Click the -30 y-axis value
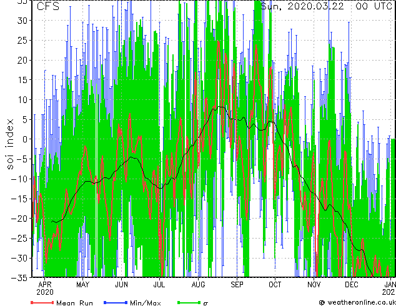 click(19, 259)
